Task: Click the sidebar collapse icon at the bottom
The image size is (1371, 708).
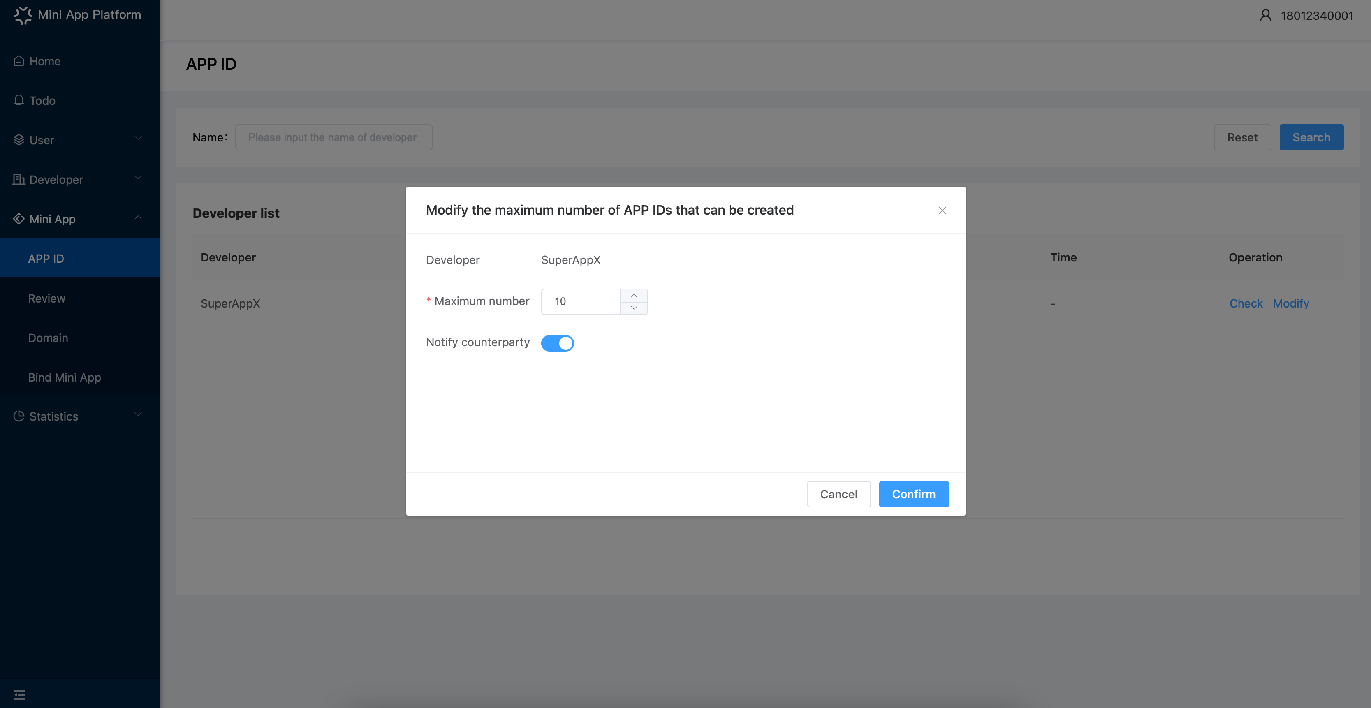Action: (x=20, y=694)
